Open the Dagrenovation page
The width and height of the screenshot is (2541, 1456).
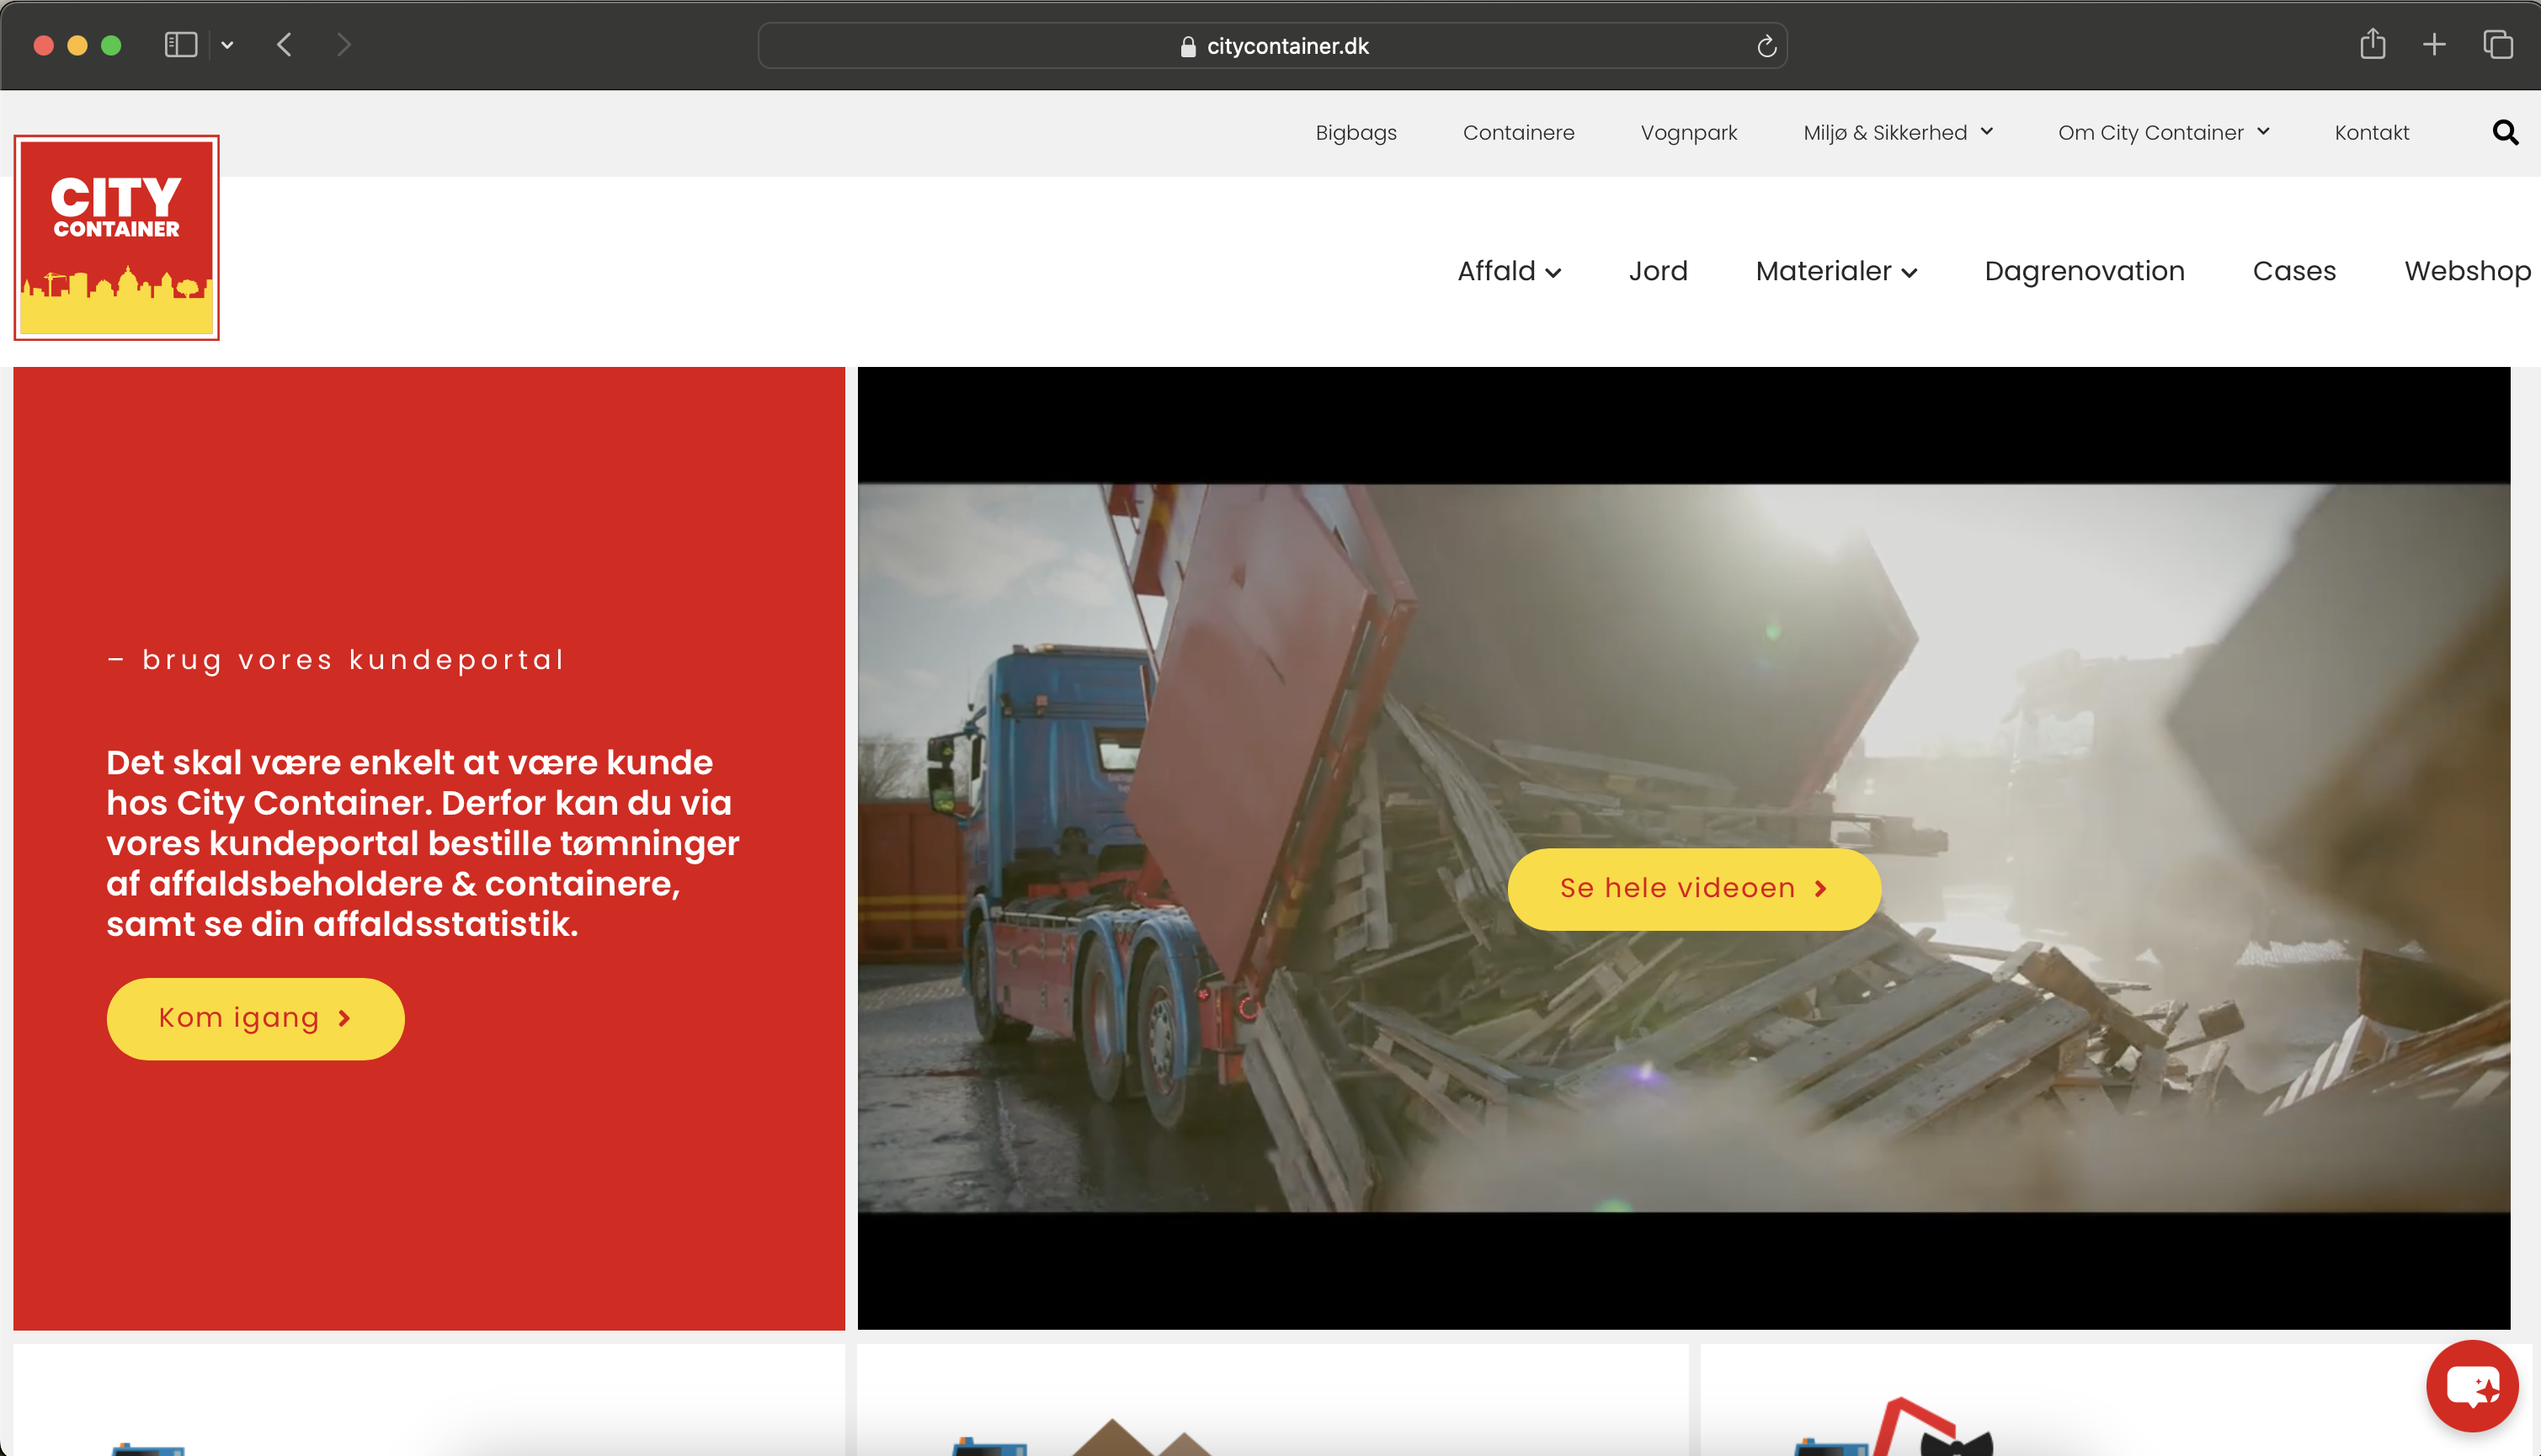click(x=2084, y=271)
